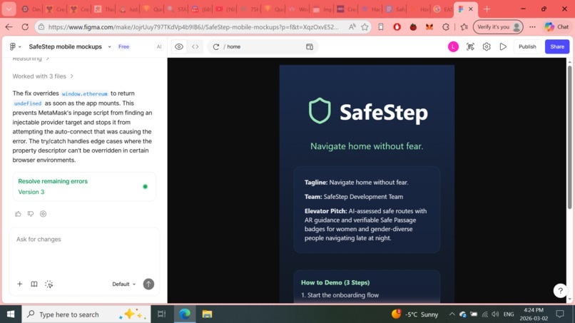Open the read aloud icon in address bar

(x=352, y=27)
